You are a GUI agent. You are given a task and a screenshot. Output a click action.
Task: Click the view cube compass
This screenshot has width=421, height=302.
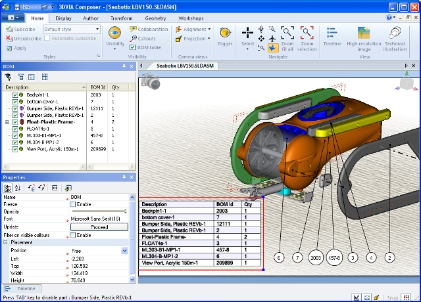(407, 83)
